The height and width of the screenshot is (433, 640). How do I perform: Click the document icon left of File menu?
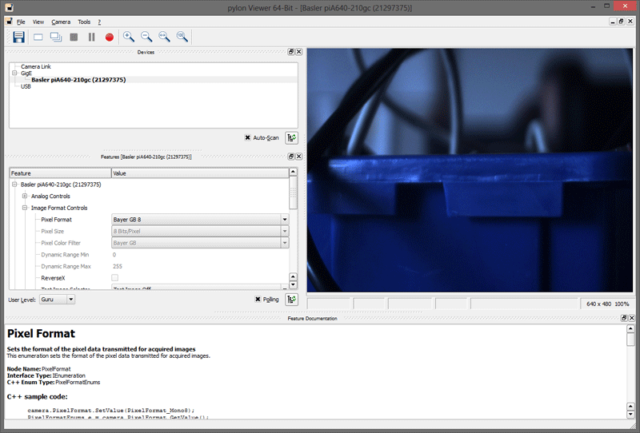[9, 22]
